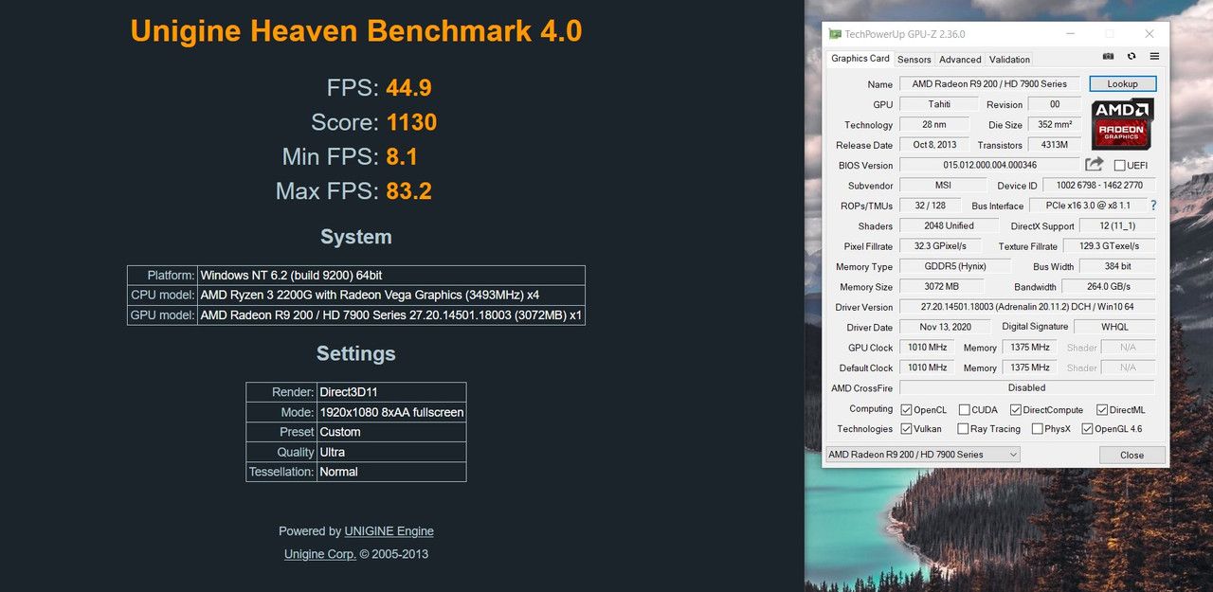Click the Lookup button
The height and width of the screenshot is (592, 1213).
[x=1122, y=83]
